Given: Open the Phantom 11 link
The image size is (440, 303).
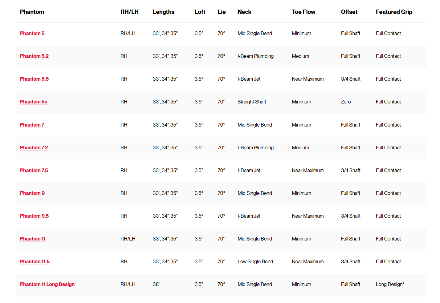Looking at the screenshot, I should point(33,239).
